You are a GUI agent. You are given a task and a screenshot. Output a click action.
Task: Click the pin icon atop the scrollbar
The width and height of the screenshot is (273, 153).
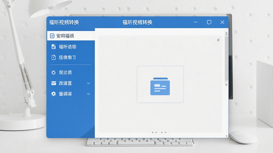226,34
